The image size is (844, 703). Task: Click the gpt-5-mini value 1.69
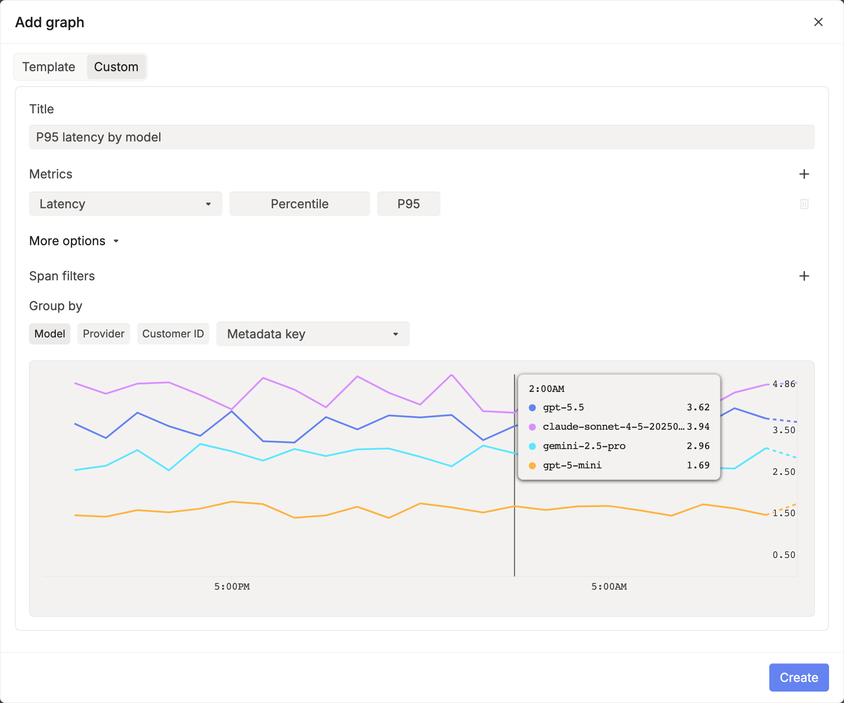[x=698, y=465]
